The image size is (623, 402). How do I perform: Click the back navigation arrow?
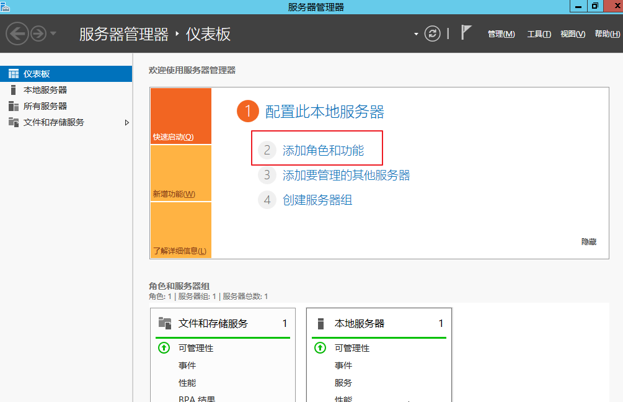pyautogui.click(x=17, y=33)
